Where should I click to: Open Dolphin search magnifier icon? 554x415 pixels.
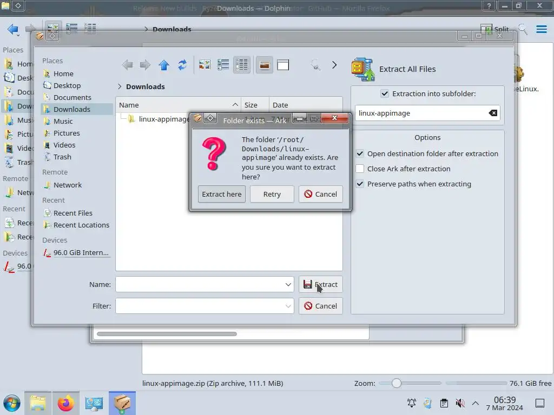(x=523, y=29)
